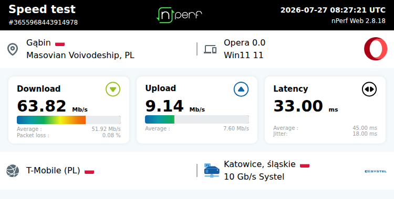This screenshot has height=199, width=394.
Task: Click the 10 Gb/s Systel server text
Action: [x=254, y=176]
